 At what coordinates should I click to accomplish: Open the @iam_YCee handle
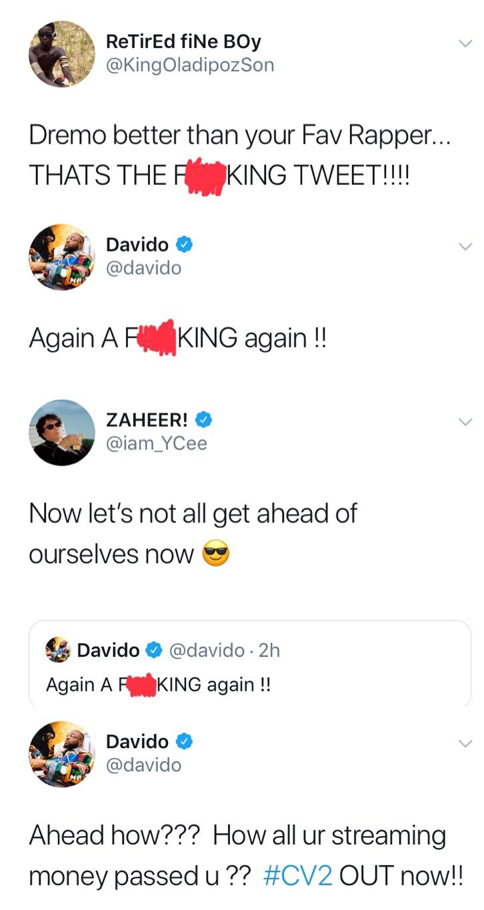pyautogui.click(x=157, y=443)
